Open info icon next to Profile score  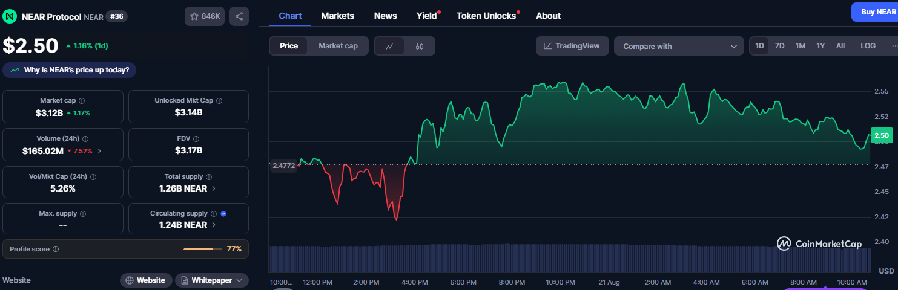click(x=56, y=249)
